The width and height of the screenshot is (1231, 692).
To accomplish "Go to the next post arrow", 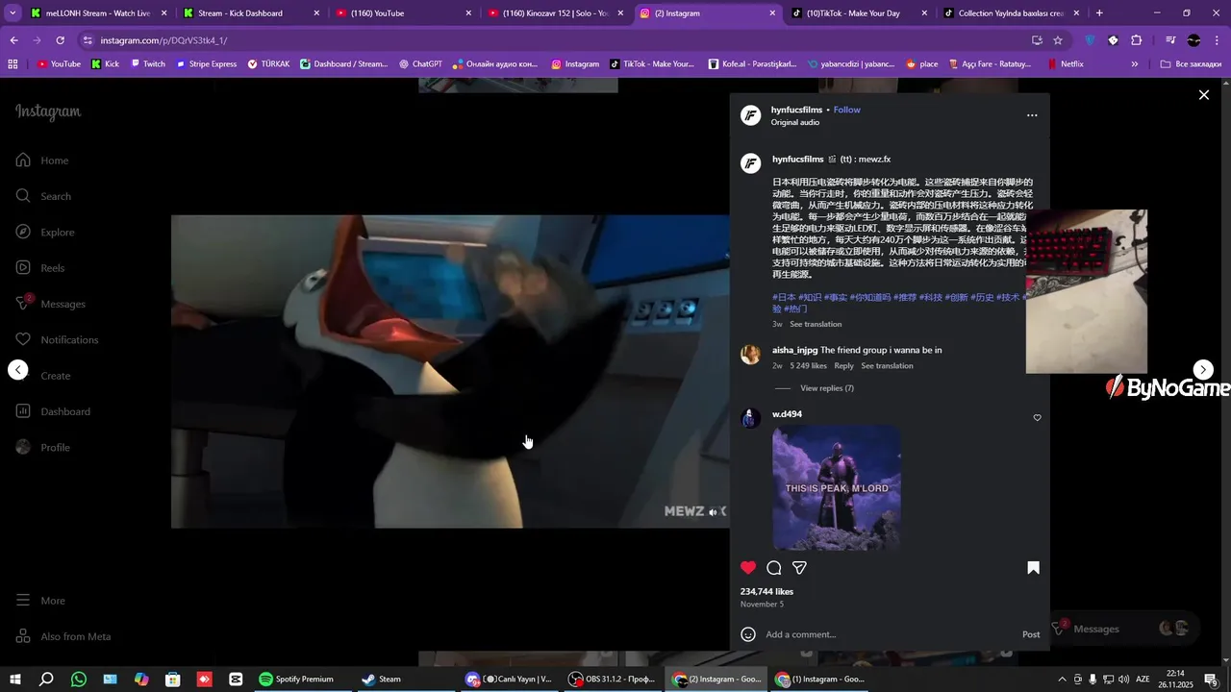I will coord(1203,370).
